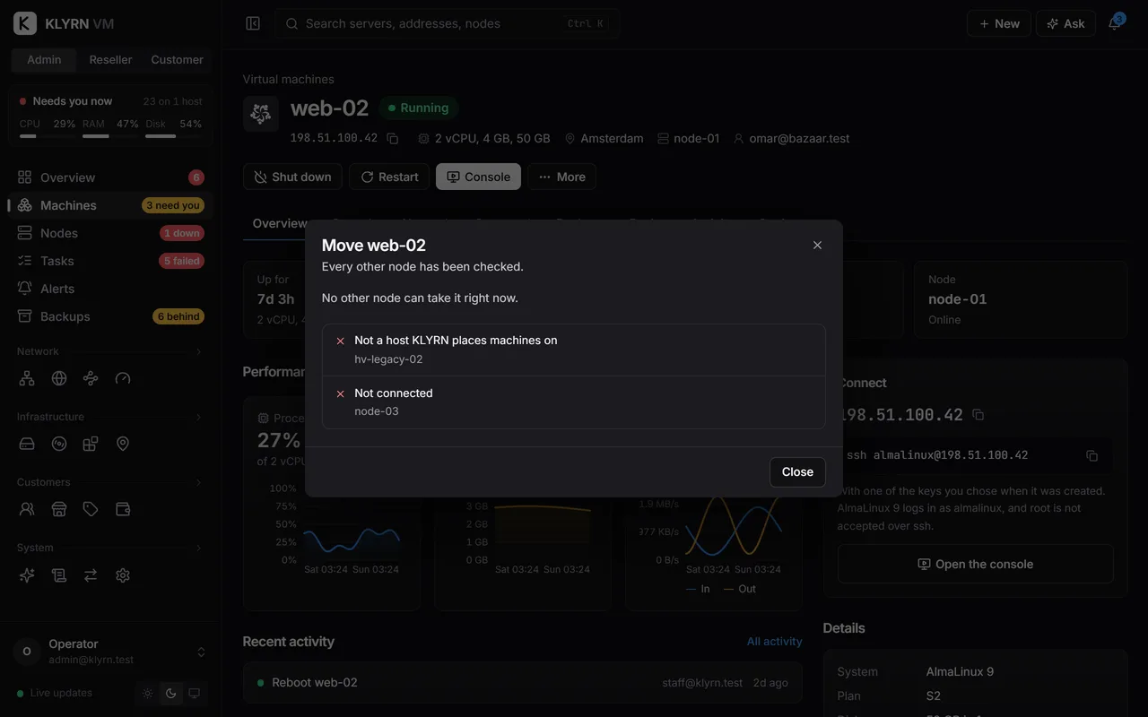This screenshot has height=717, width=1148.
Task: Switch to the dark theme moon toggle
Action: 171,693
